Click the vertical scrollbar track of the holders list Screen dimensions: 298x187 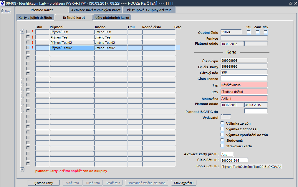tap(22, 101)
